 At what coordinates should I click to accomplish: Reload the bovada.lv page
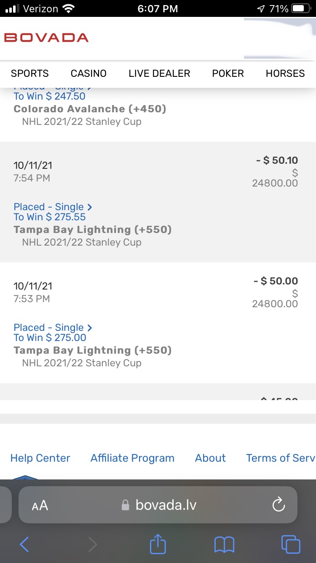(x=279, y=505)
